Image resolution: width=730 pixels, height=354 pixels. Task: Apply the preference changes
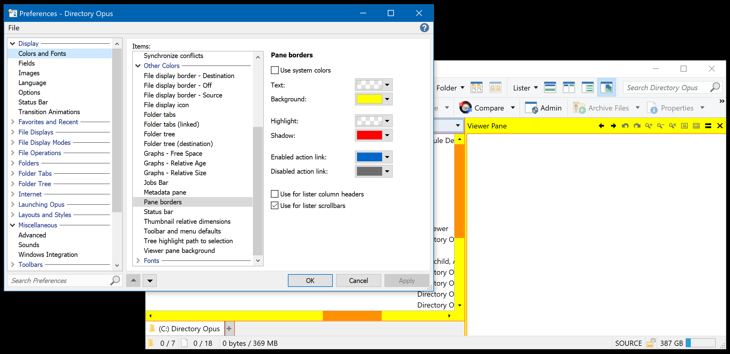coord(407,280)
